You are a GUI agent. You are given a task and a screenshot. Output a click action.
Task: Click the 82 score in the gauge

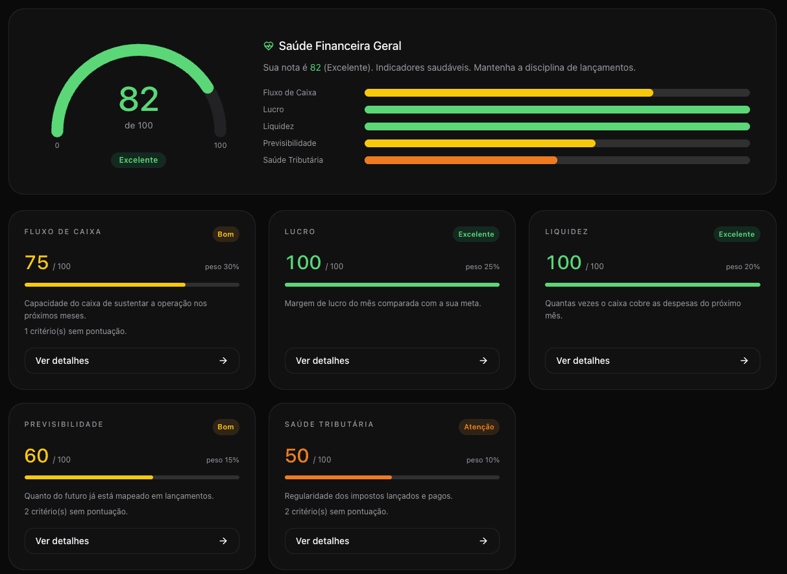pos(139,99)
